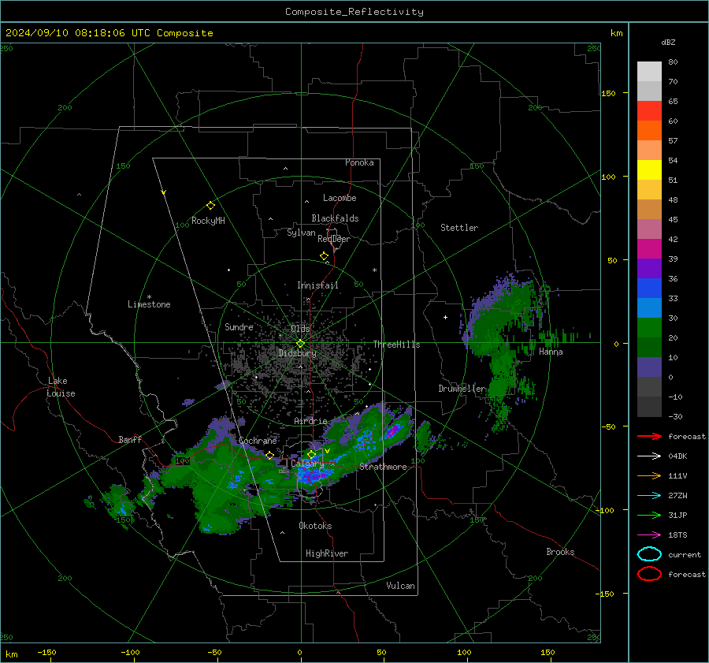Click the white cross marker west of Hanna
This screenshot has width=709, height=663.
(445, 317)
